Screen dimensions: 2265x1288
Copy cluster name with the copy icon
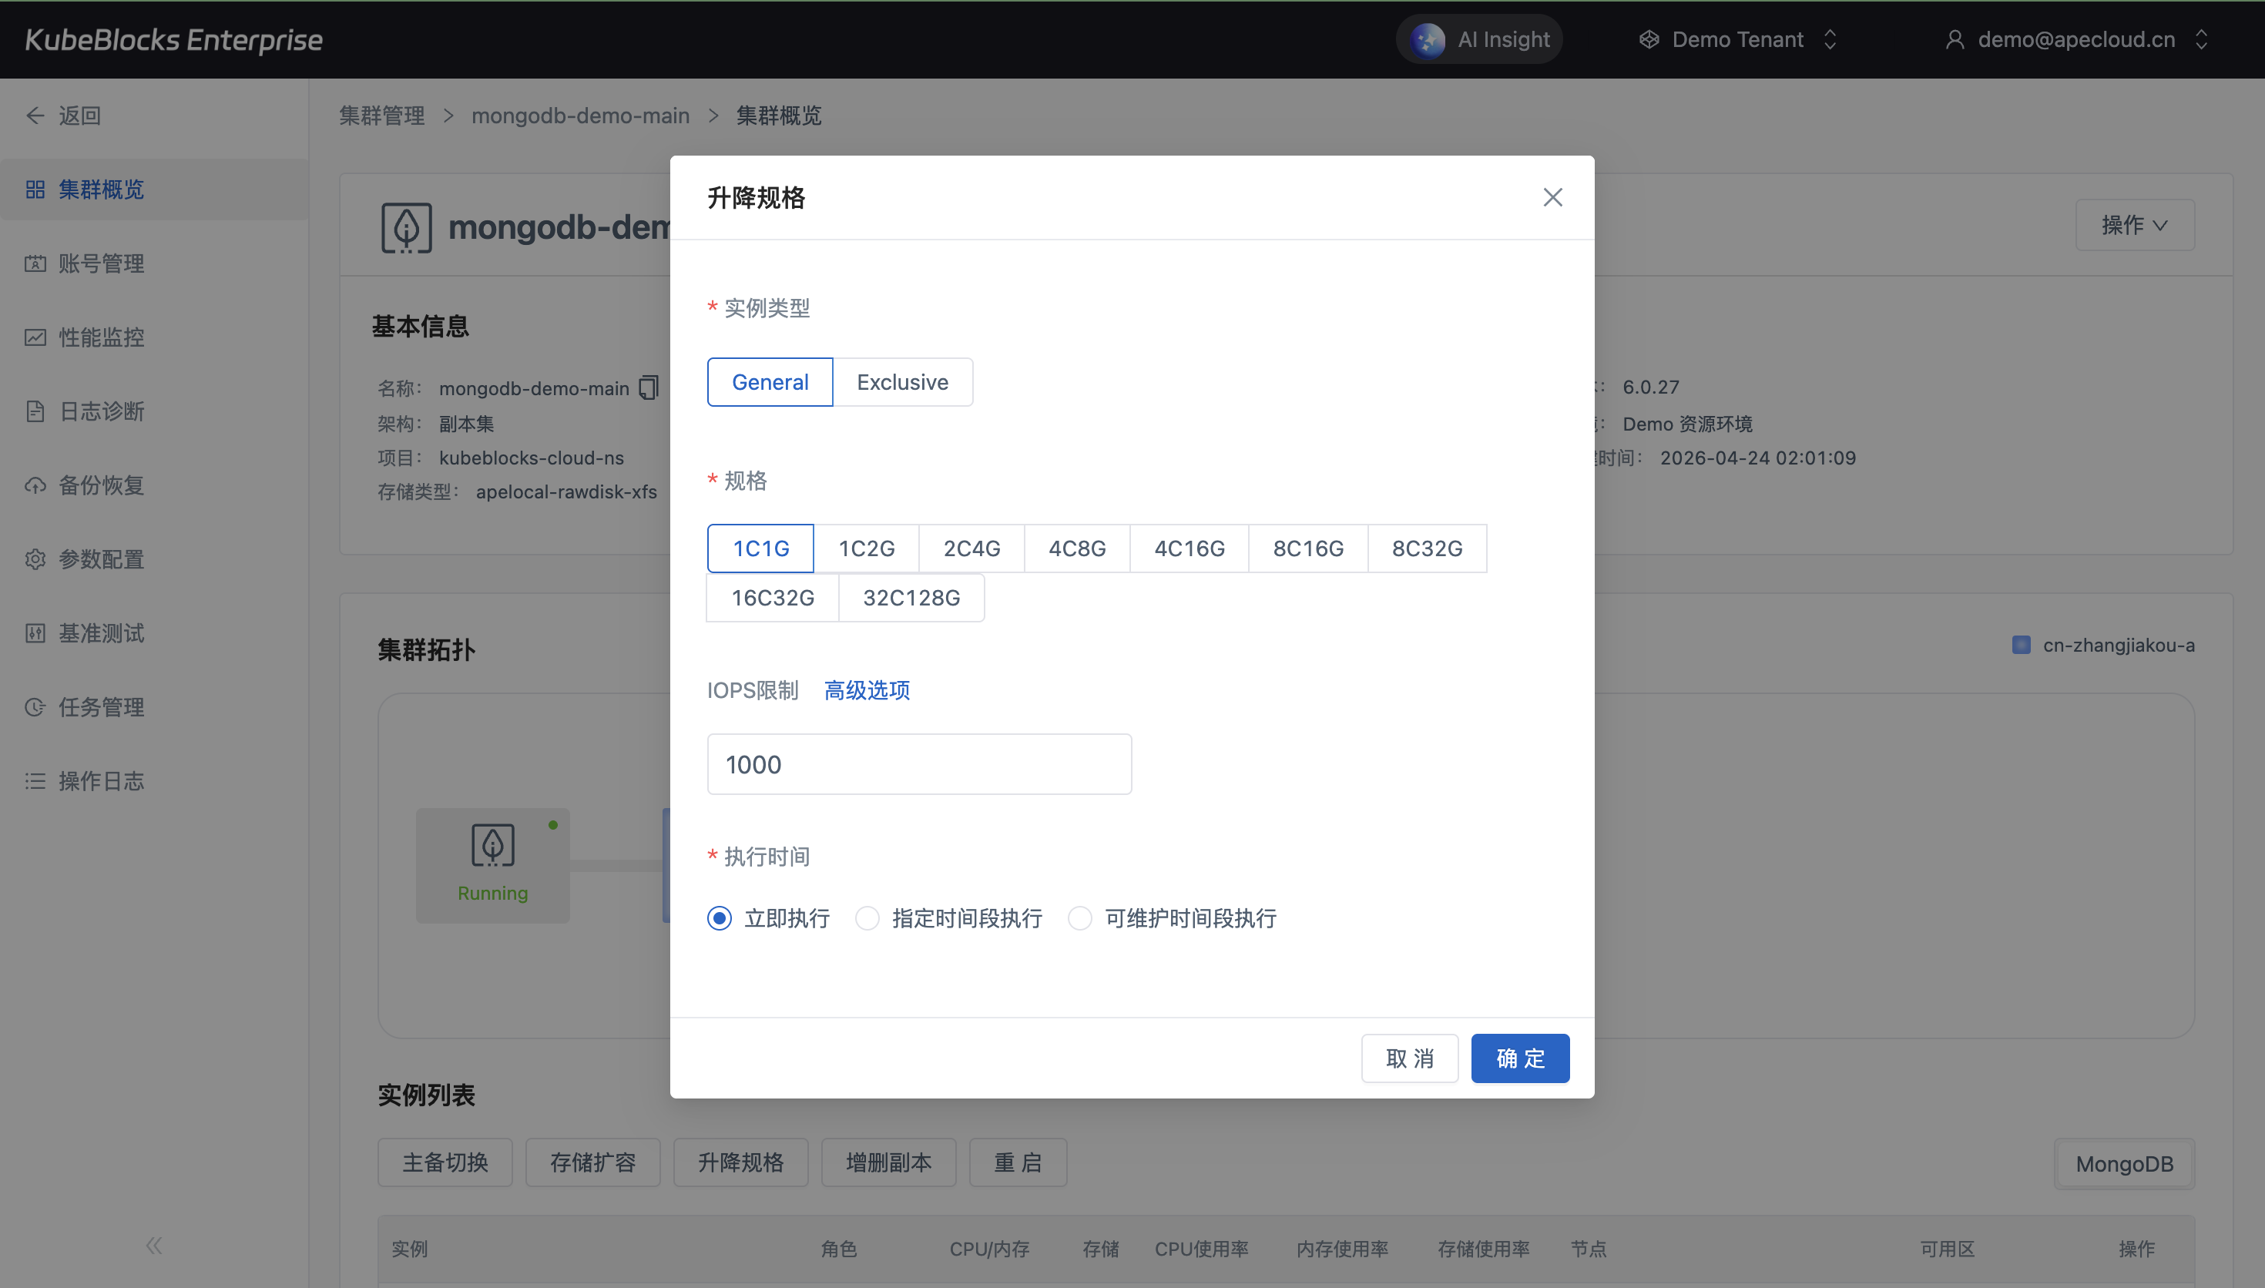(649, 387)
